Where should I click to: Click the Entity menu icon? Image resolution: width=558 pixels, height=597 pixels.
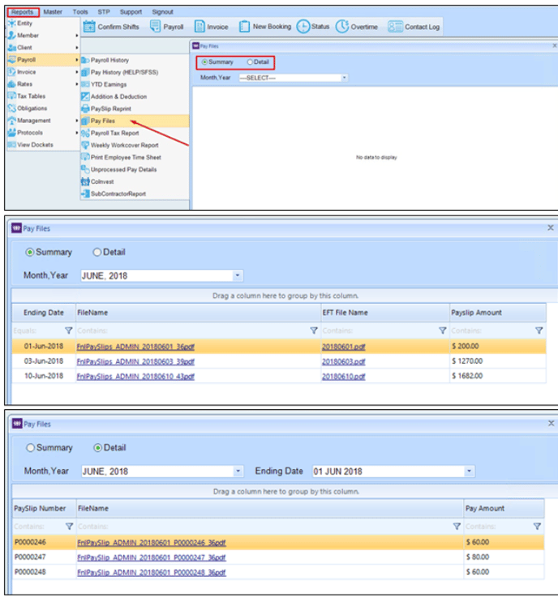tap(12, 23)
